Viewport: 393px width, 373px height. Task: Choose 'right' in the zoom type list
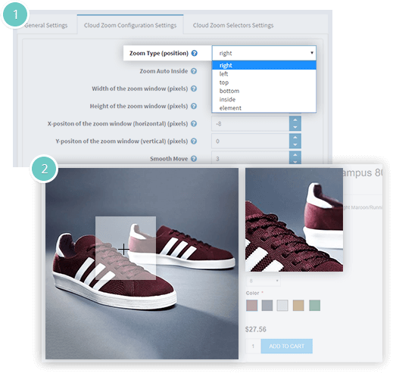coord(264,65)
